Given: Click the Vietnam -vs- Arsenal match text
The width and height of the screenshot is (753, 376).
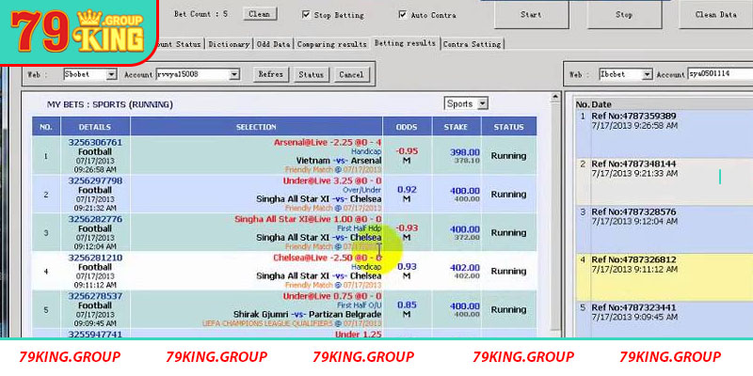Looking at the screenshot, I should [x=339, y=161].
